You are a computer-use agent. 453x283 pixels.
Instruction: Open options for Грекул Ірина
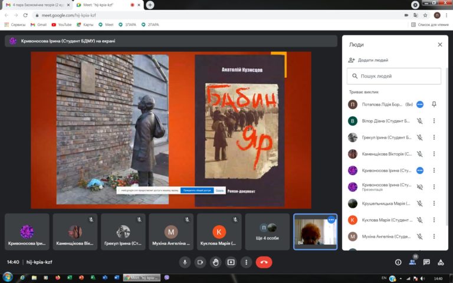coord(434,137)
